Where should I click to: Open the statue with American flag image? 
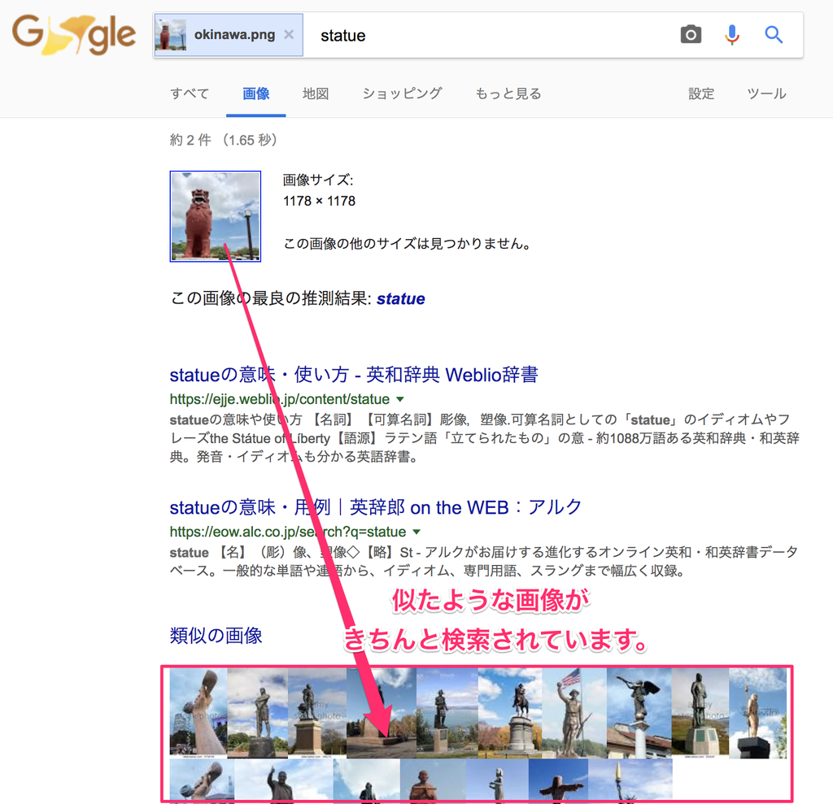[574, 713]
